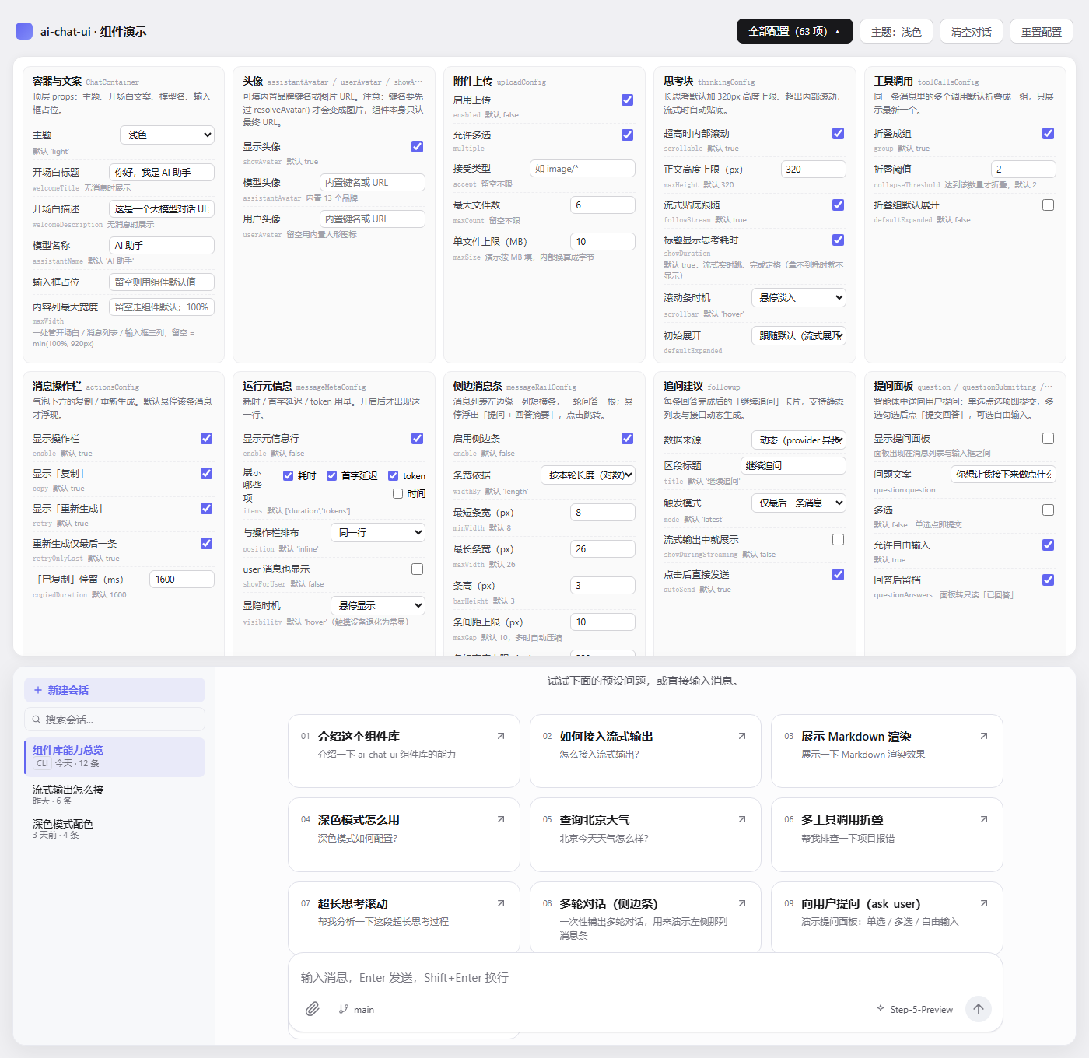Uncheck token checkbox in 展示哪些项

pos(394,475)
